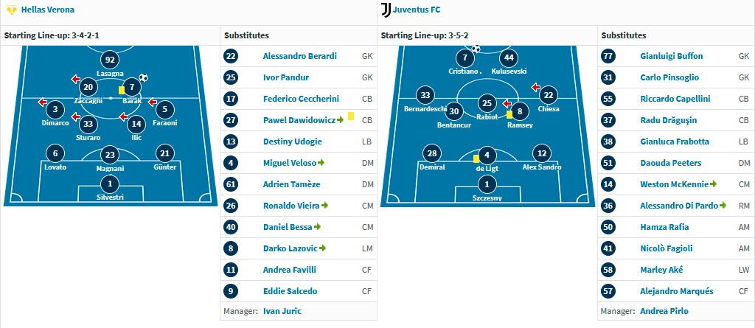Open the Hellas Verona team link
Image resolution: width=755 pixels, height=328 pixels.
[48, 9]
